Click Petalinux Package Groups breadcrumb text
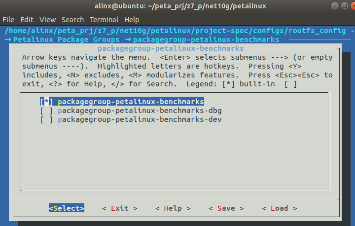This screenshot has width=355, height=226. (x=66, y=39)
